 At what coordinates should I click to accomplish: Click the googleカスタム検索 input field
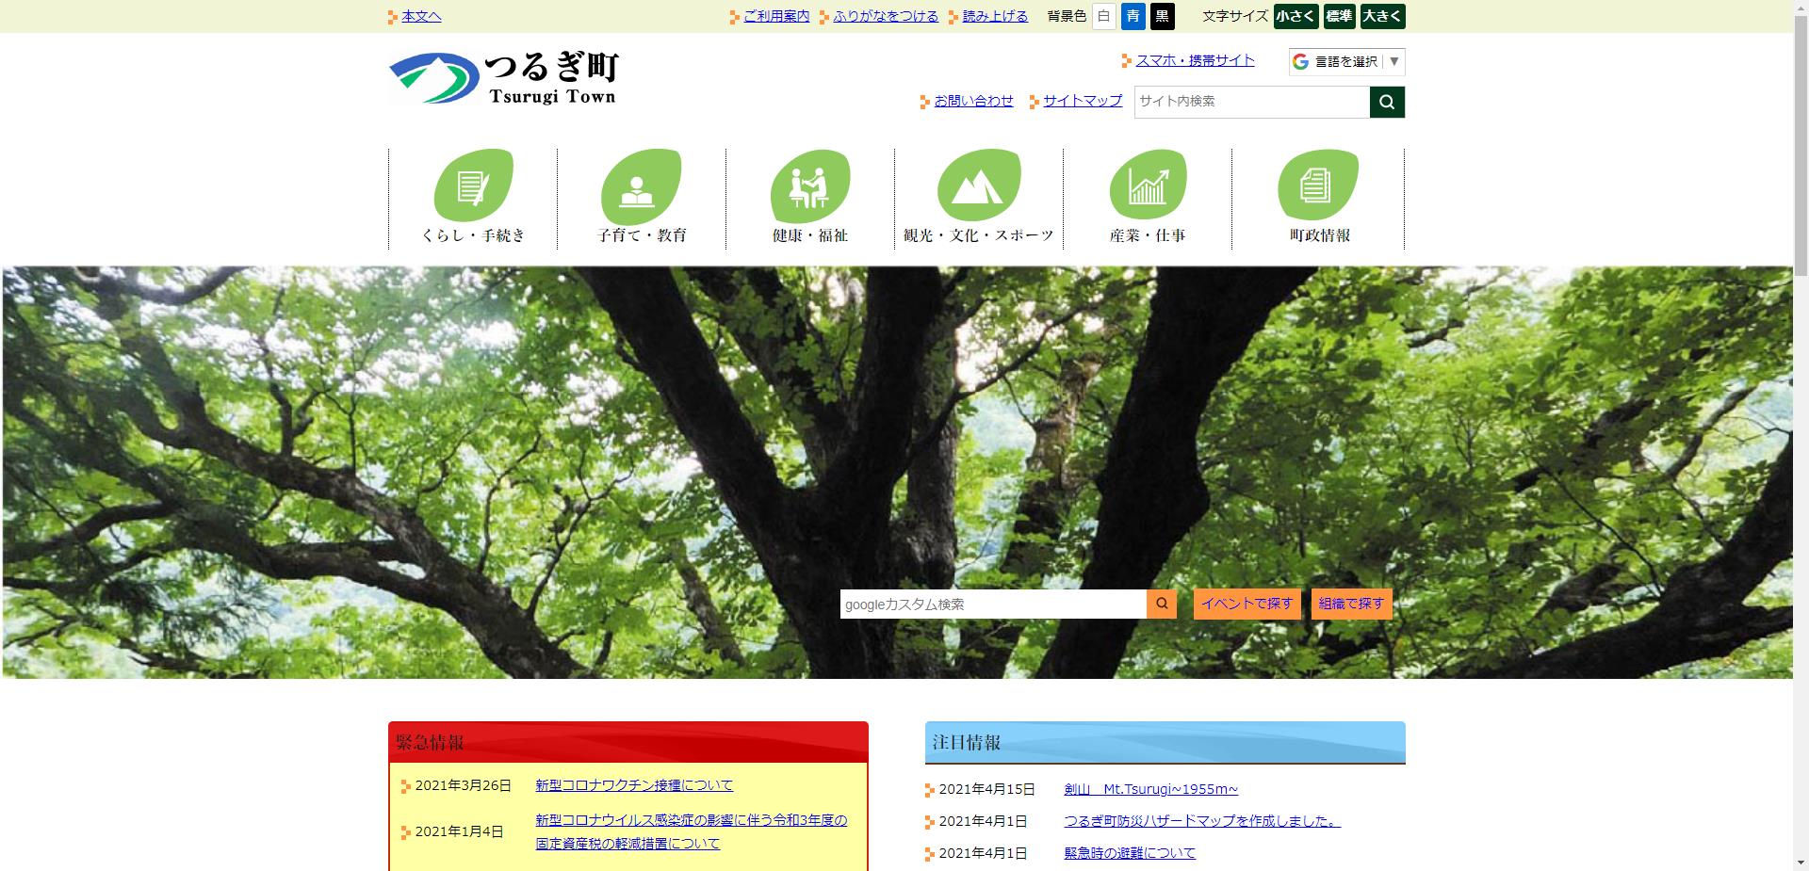(992, 605)
